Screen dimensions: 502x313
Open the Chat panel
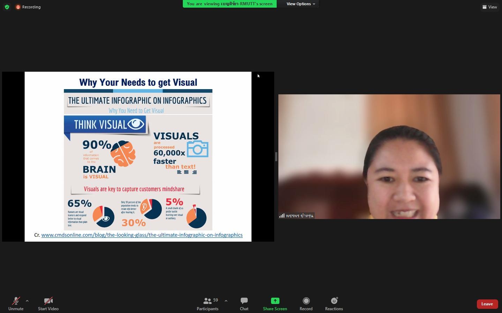click(244, 304)
